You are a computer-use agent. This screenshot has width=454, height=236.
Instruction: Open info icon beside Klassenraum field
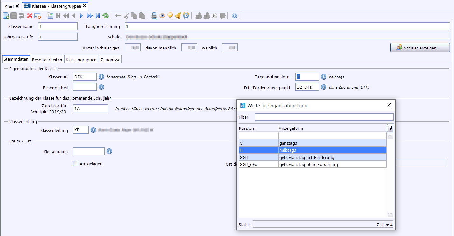(109, 151)
